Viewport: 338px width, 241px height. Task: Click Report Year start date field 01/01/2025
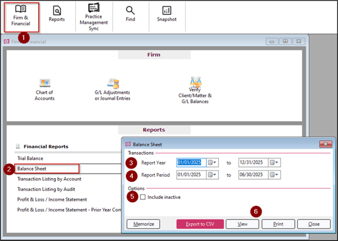tap(191, 163)
